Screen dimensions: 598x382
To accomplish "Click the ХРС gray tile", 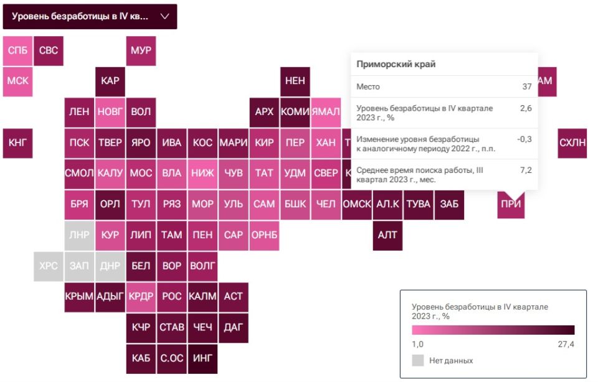I will [x=49, y=266].
